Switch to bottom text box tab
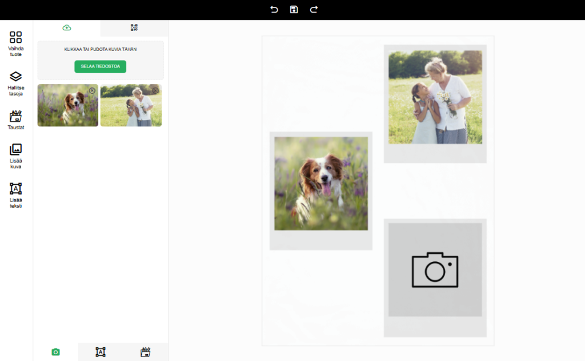This screenshot has height=361, width=585. (x=101, y=352)
